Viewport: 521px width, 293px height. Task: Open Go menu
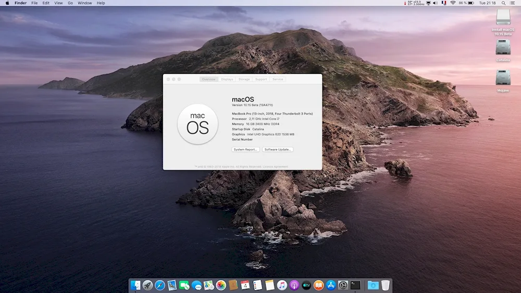(70, 3)
